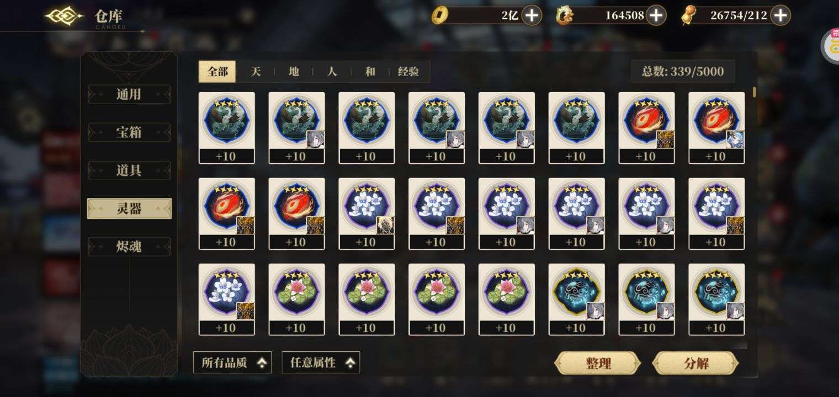Switch to the 天 filter tab
Viewport: 839px width, 397px height.
click(x=255, y=72)
